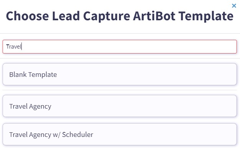The width and height of the screenshot is (240, 148).
Task: Click the Travel Agency label text
Action: coord(30,106)
